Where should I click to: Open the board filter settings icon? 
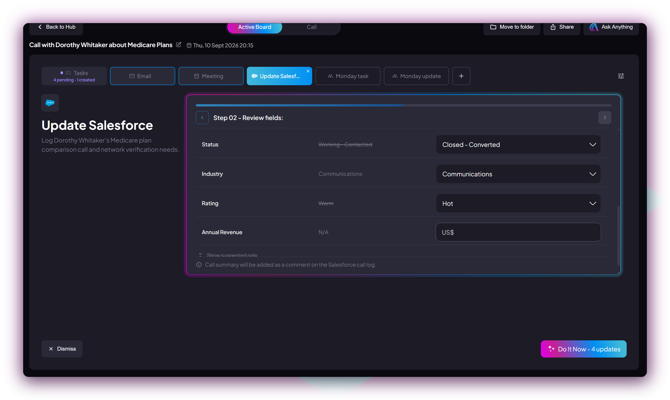[x=621, y=76]
